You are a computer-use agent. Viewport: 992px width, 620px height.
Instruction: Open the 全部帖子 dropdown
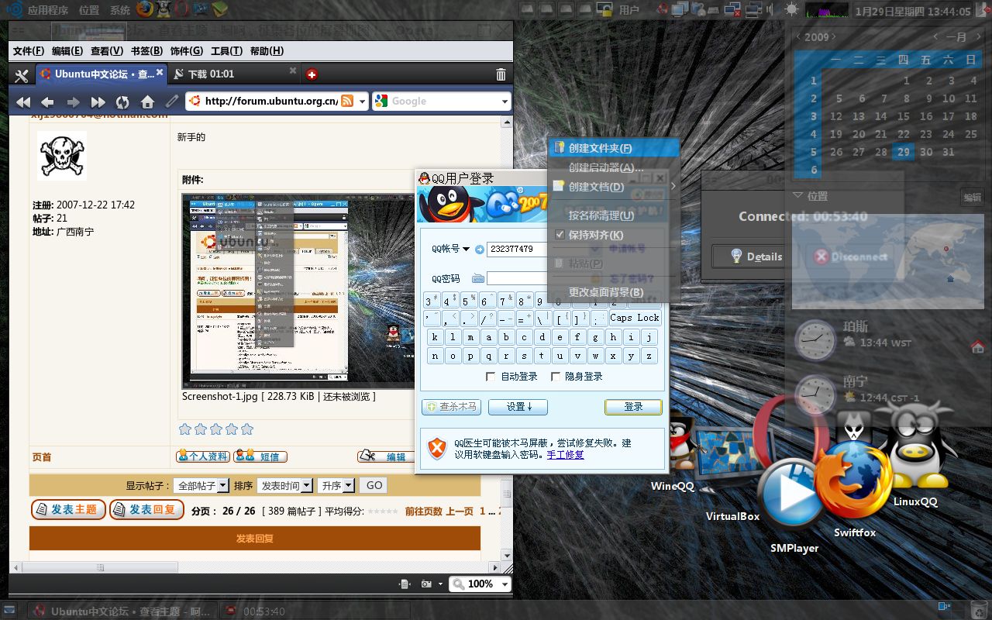pos(223,486)
